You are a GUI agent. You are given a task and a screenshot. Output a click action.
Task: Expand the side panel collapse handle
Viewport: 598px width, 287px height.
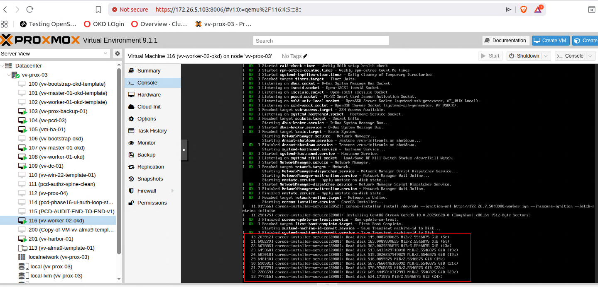[x=184, y=150]
